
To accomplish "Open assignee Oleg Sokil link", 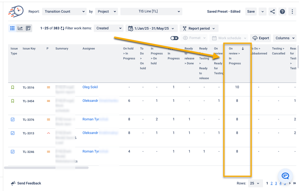I will (x=90, y=87).
